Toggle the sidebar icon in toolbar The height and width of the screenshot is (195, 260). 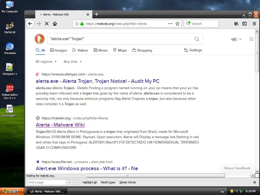click(245, 24)
